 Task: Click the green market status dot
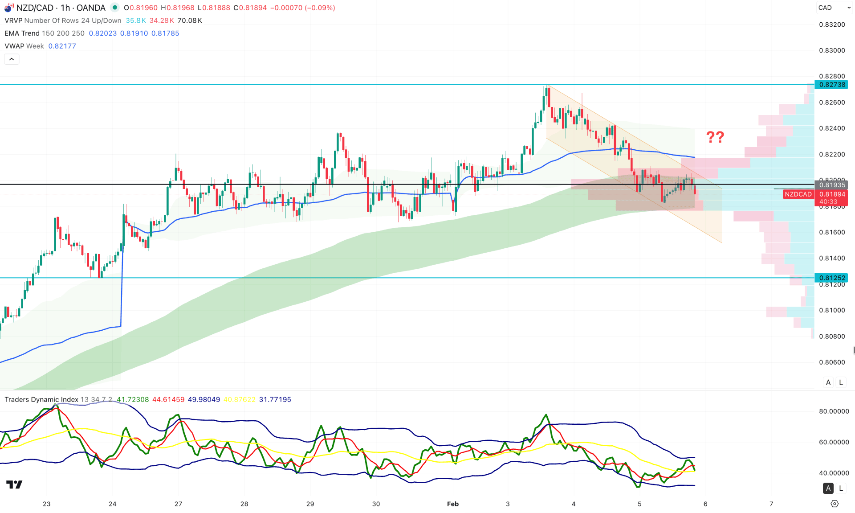115,8
